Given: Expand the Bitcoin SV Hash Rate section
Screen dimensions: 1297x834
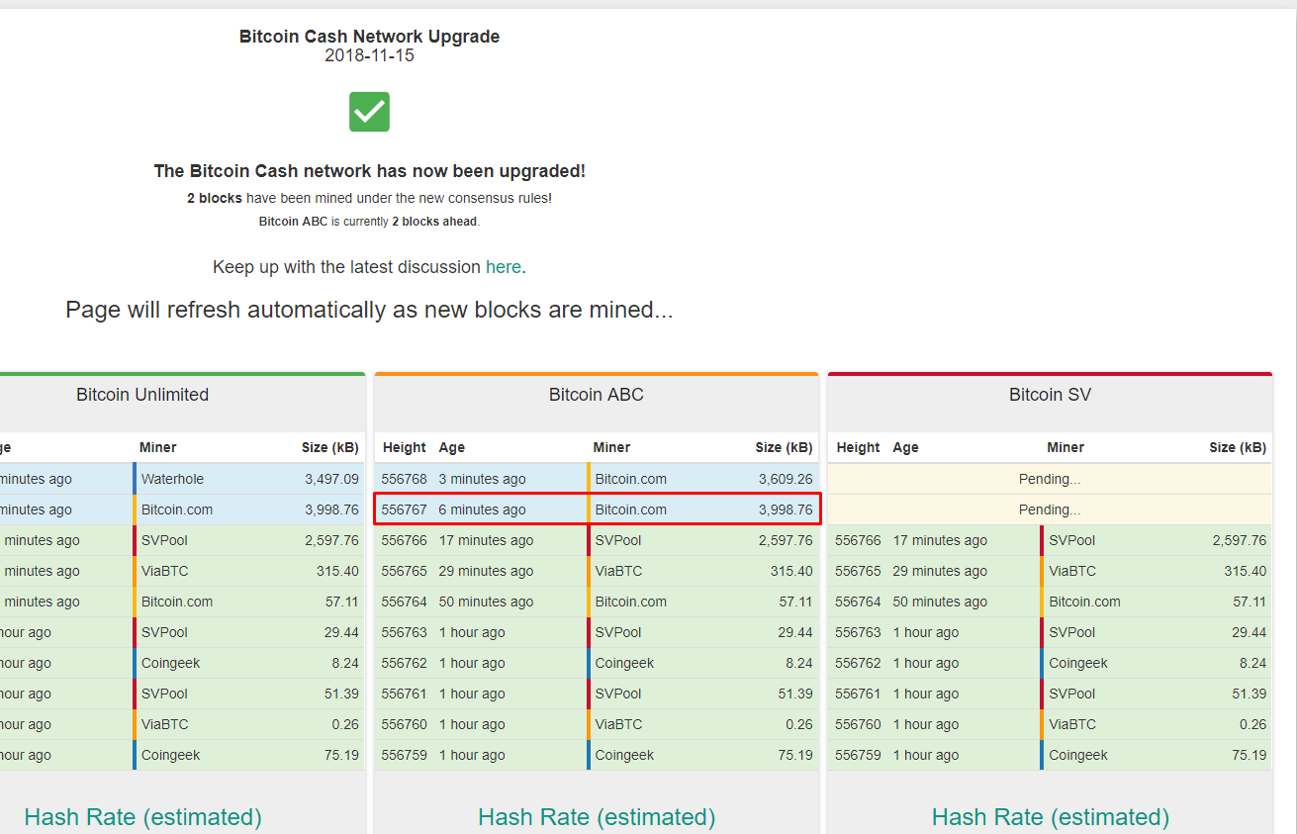Looking at the screenshot, I should pyautogui.click(x=1050, y=817).
